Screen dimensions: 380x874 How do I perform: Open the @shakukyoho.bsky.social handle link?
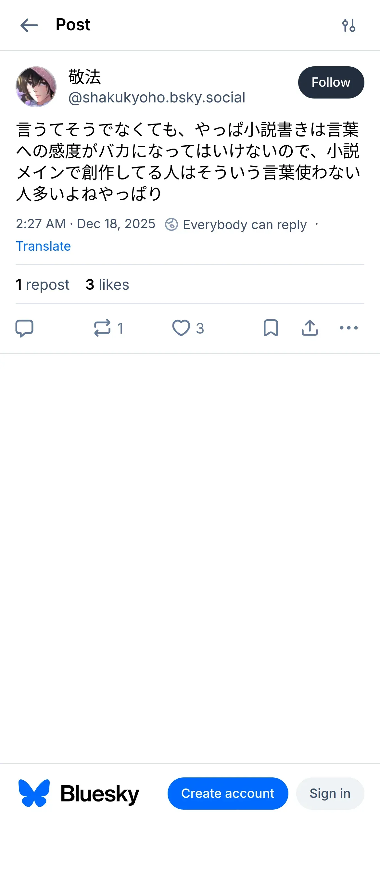point(157,98)
